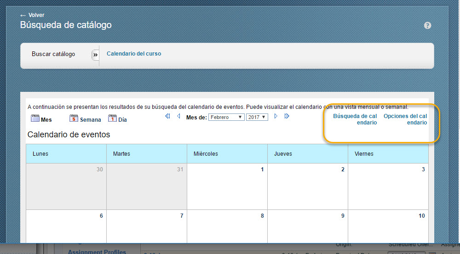Select day 8 under Miércoles

[x=262, y=216]
